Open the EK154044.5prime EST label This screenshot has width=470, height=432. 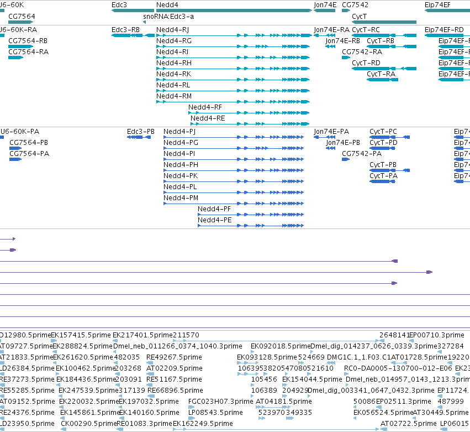312,379
